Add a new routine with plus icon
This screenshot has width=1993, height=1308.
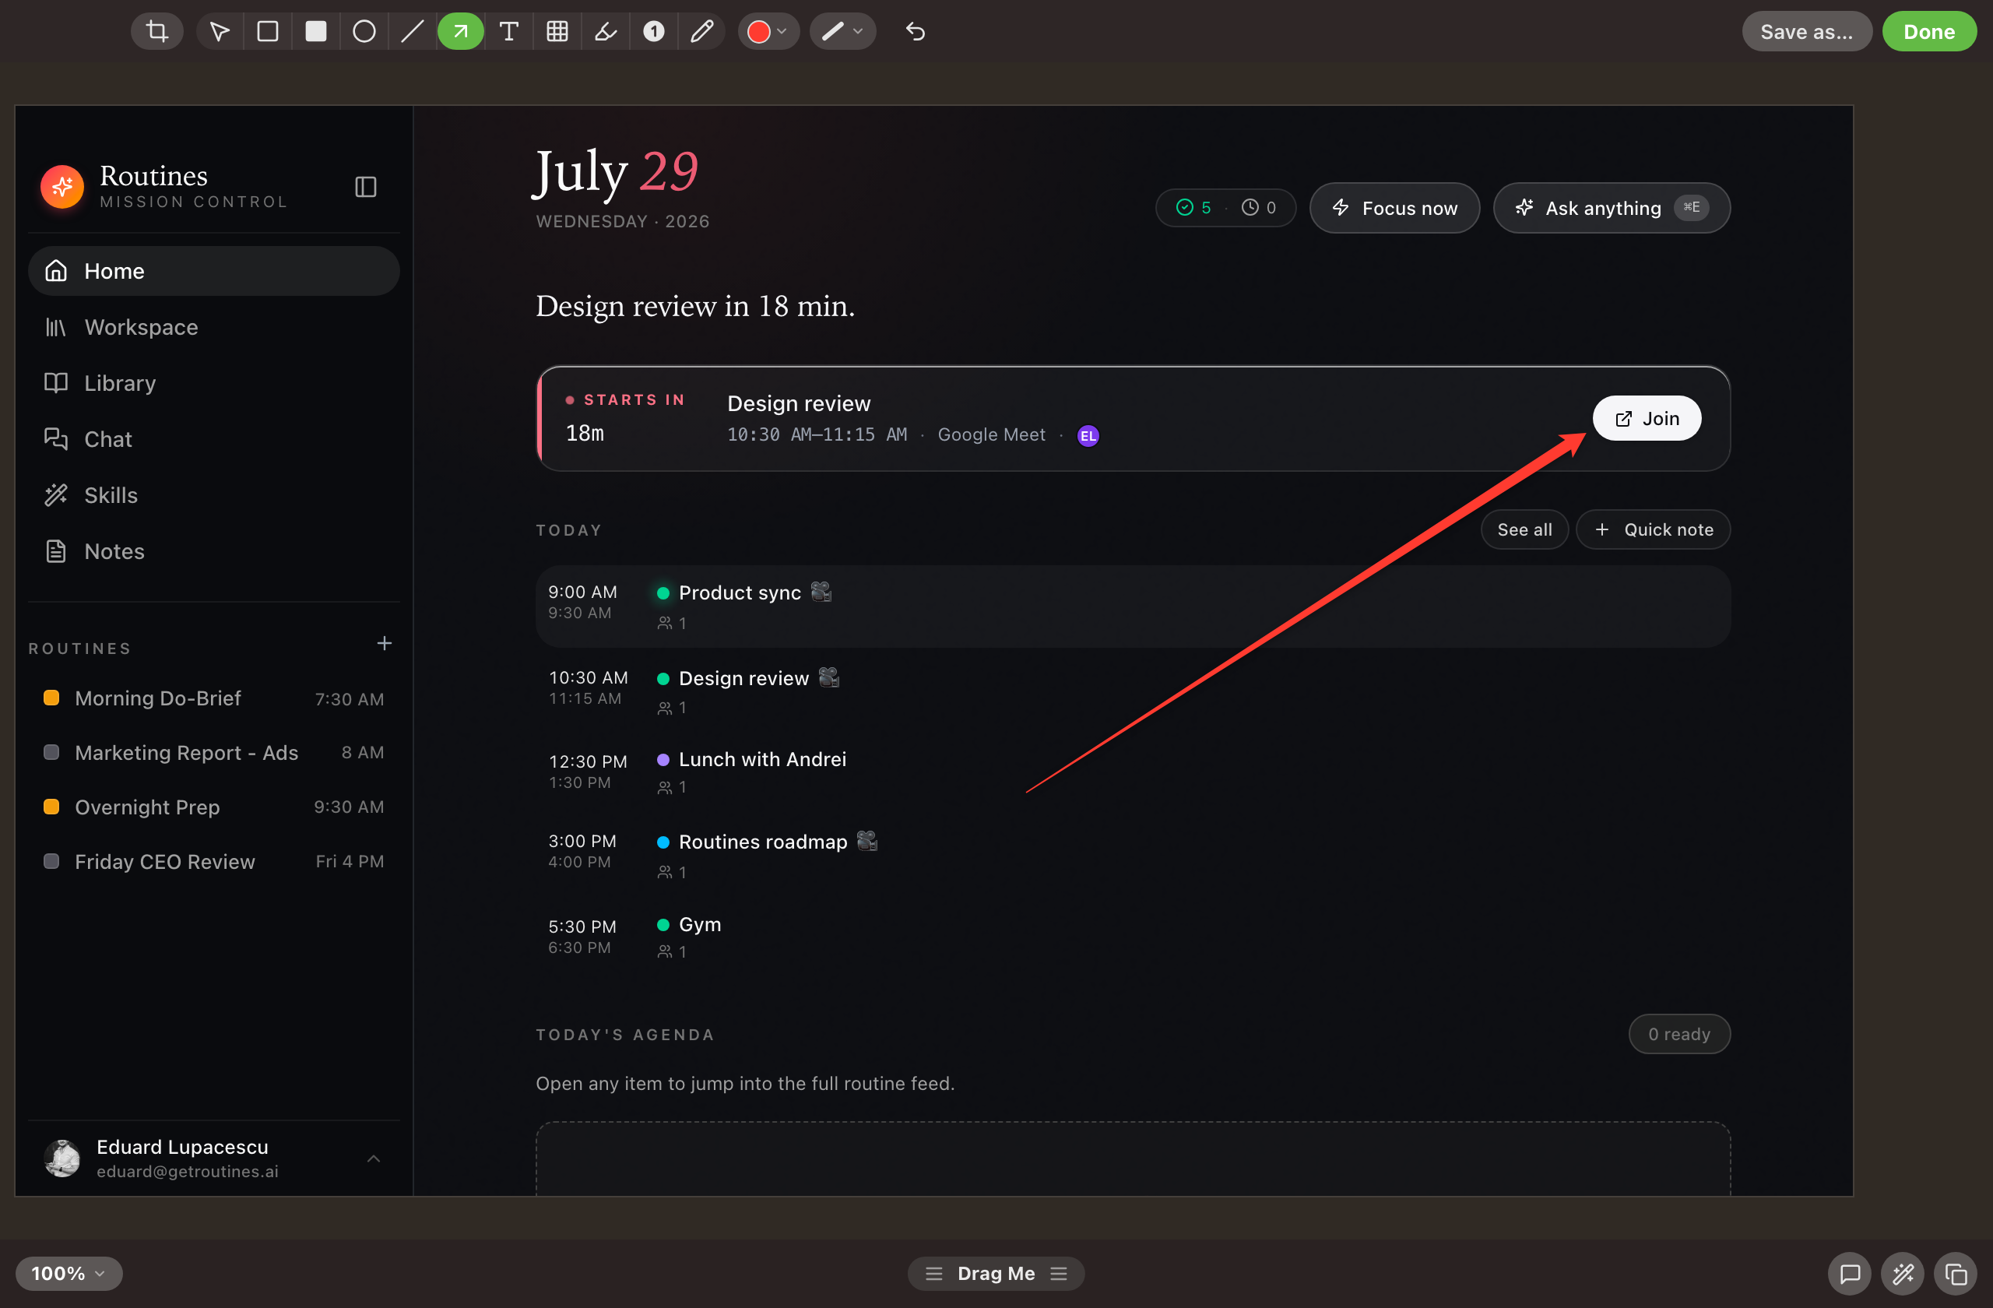pyautogui.click(x=385, y=643)
